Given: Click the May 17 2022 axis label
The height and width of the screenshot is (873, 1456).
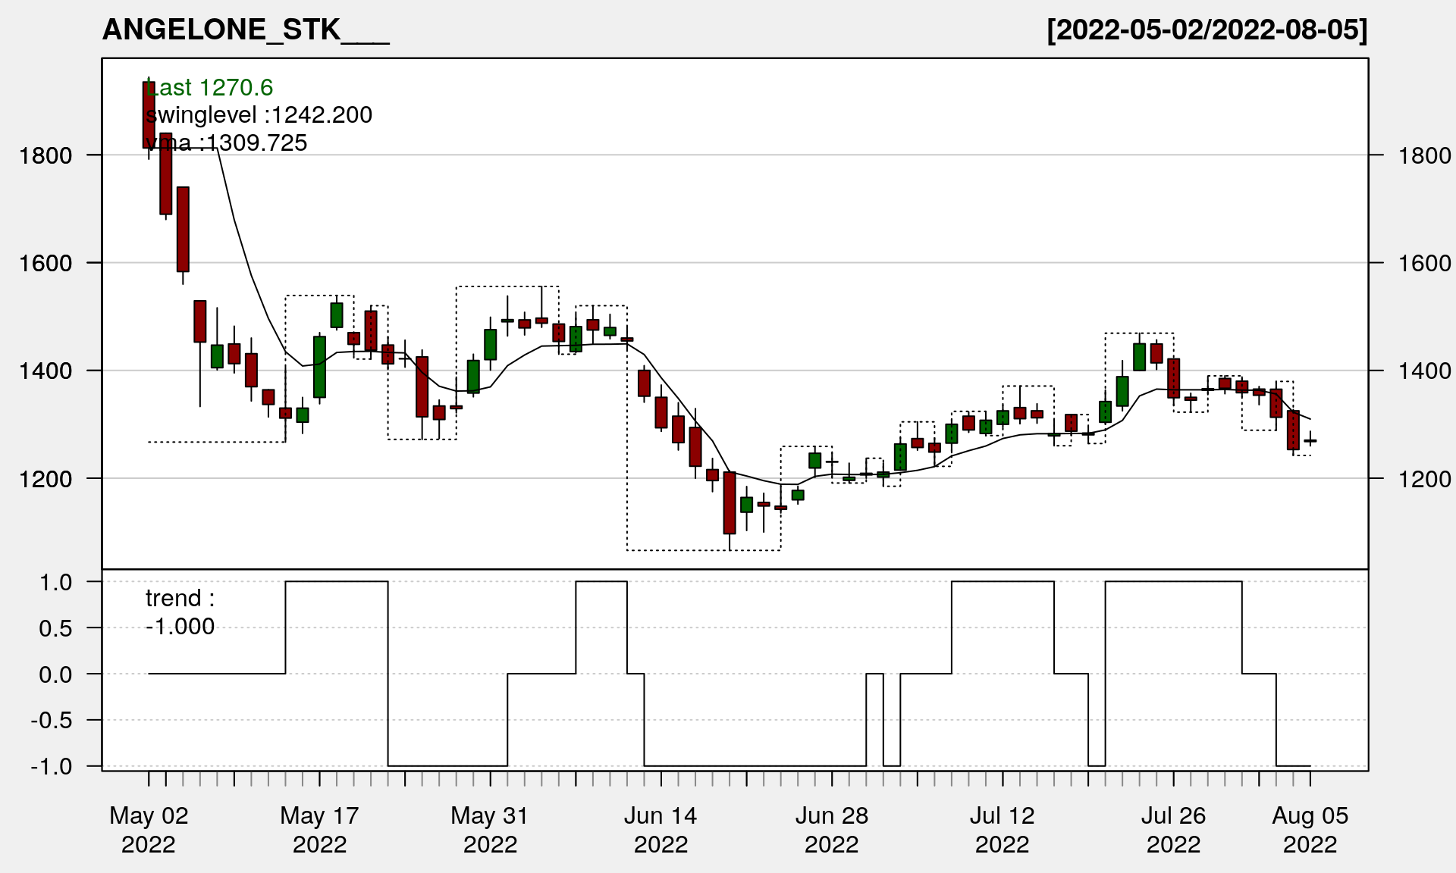Looking at the screenshot, I should [x=319, y=830].
